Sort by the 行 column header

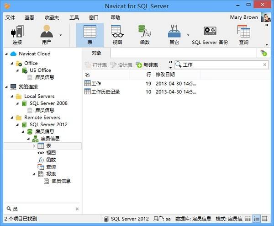142,75
